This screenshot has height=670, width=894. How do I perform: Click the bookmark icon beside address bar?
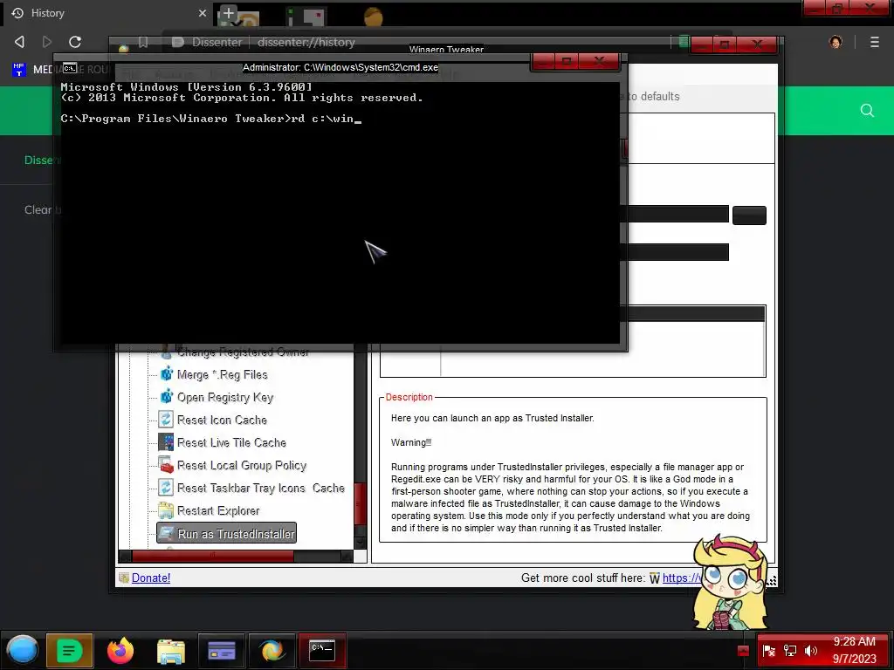point(143,42)
